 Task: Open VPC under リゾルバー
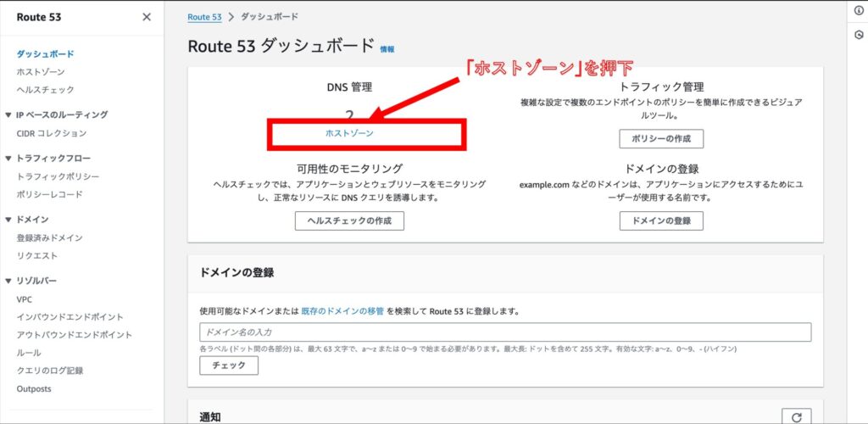(x=25, y=299)
